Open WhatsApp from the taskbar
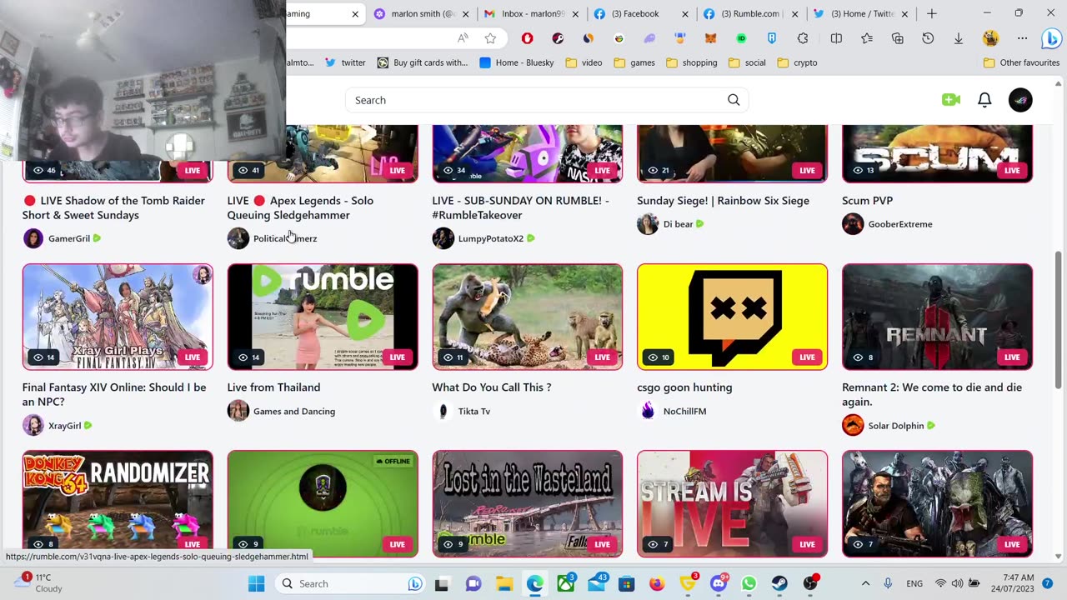The width and height of the screenshot is (1067, 600). (749, 583)
